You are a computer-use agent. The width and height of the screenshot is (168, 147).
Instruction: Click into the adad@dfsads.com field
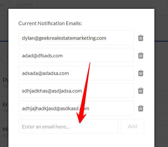pos(76,55)
